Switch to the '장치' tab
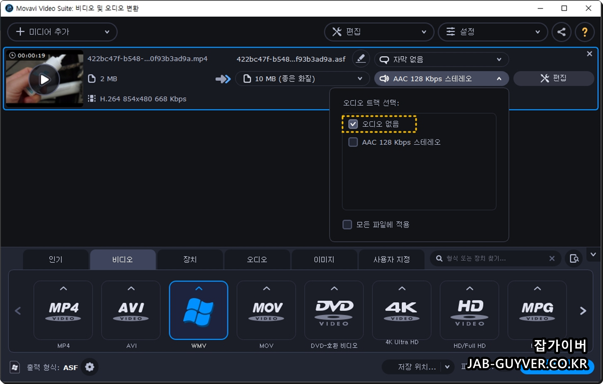This screenshot has height=384, width=603. pyautogui.click(x=190, y=259)
